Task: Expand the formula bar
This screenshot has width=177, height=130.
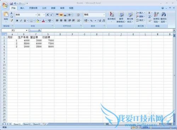Action: 174,30
